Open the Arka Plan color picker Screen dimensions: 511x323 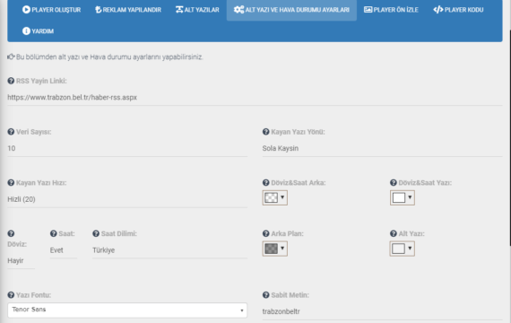[x=274, y=249]
